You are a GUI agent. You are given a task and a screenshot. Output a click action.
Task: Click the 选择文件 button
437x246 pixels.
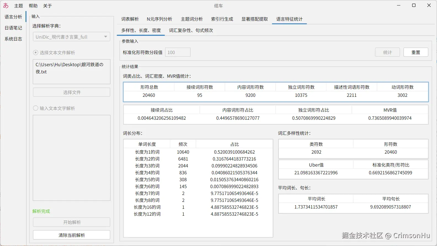[72, 92]
